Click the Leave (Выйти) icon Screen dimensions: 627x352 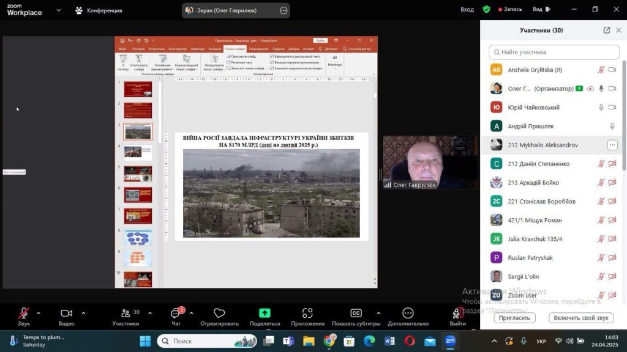pyautogui.click(x=457, y=313)
